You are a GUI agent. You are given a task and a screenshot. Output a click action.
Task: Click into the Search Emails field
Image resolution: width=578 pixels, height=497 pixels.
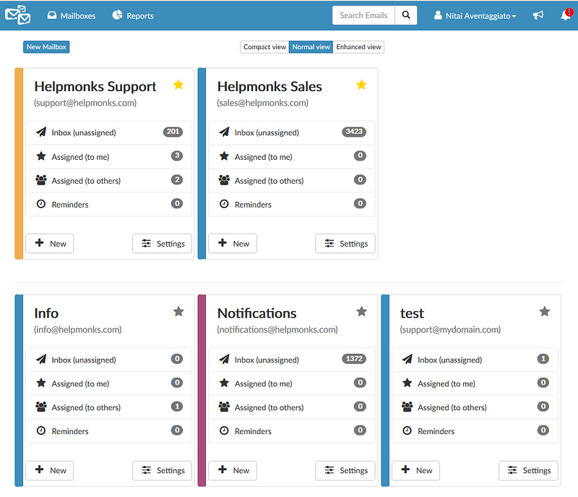click(363, 15)
